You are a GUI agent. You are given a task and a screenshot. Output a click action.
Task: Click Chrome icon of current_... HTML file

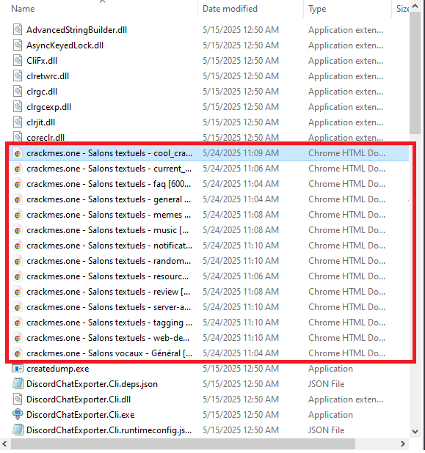pyautogui.click(x=18, y=169)
